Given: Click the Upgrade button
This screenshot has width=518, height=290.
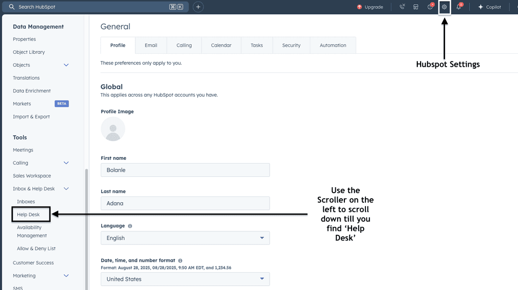Looking at the screenshot, I should [x=370, y=7].
